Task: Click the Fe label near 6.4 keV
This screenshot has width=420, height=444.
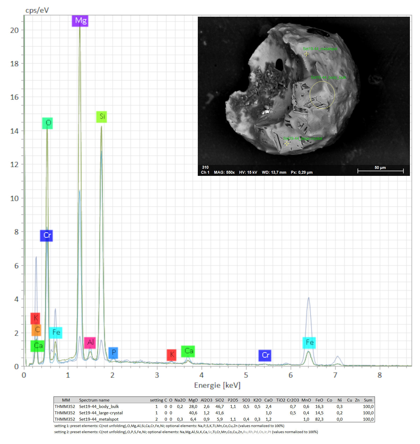Action: pyautogui.click(x=309, y=343)
